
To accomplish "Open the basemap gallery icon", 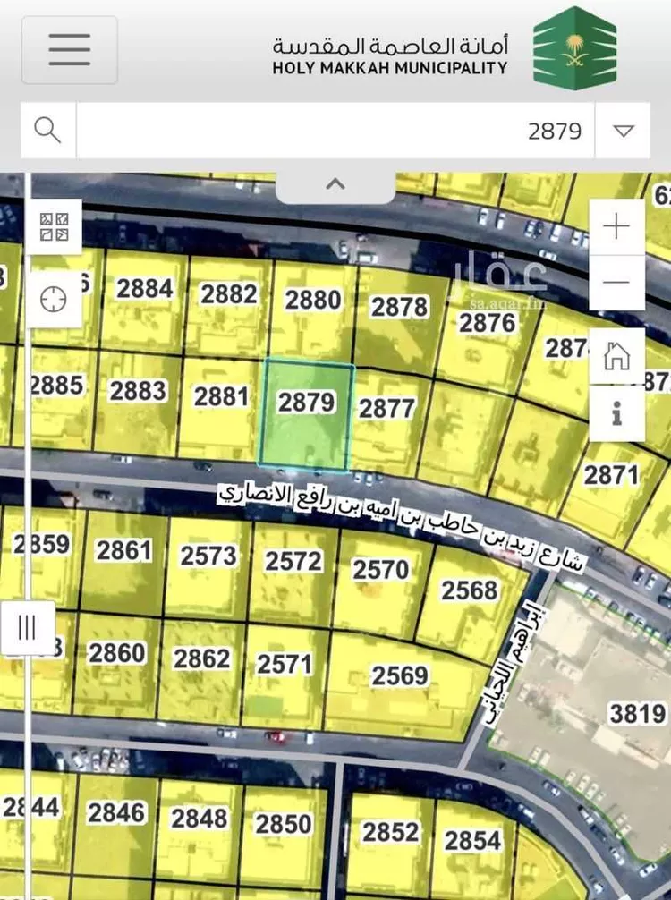I will click(54, 227).
